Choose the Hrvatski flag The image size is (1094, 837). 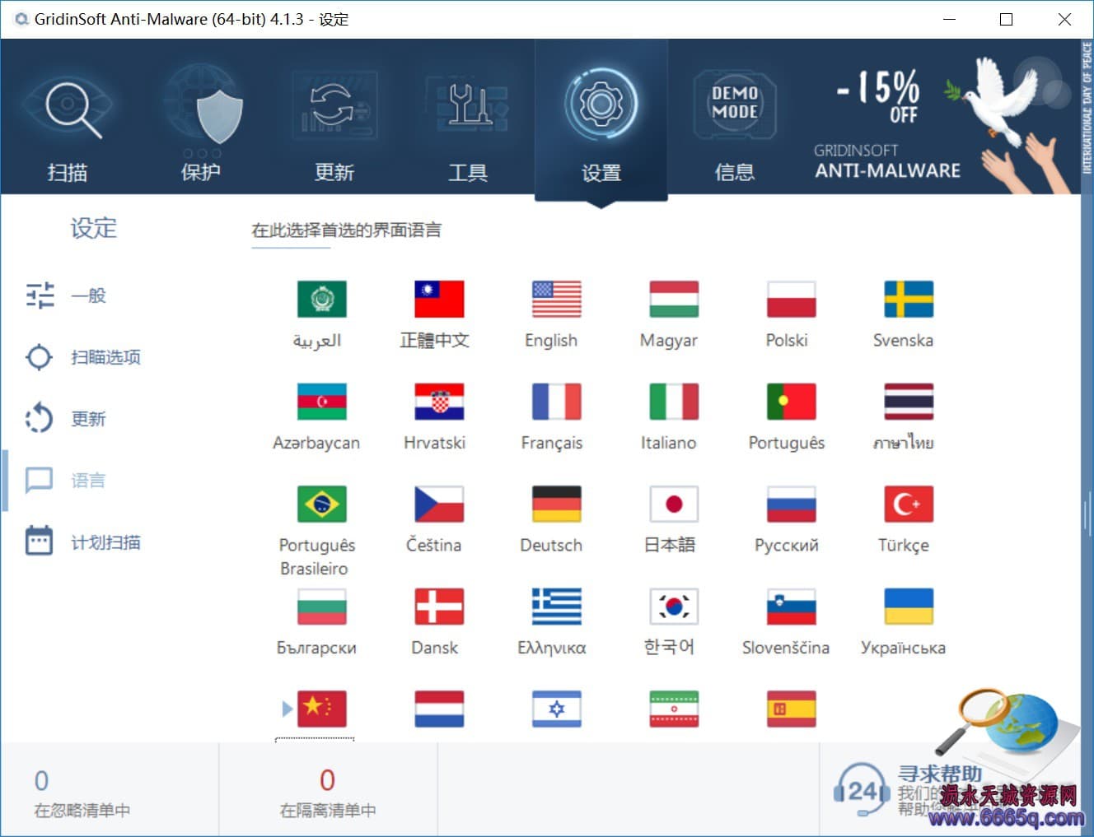click(439, 402)
